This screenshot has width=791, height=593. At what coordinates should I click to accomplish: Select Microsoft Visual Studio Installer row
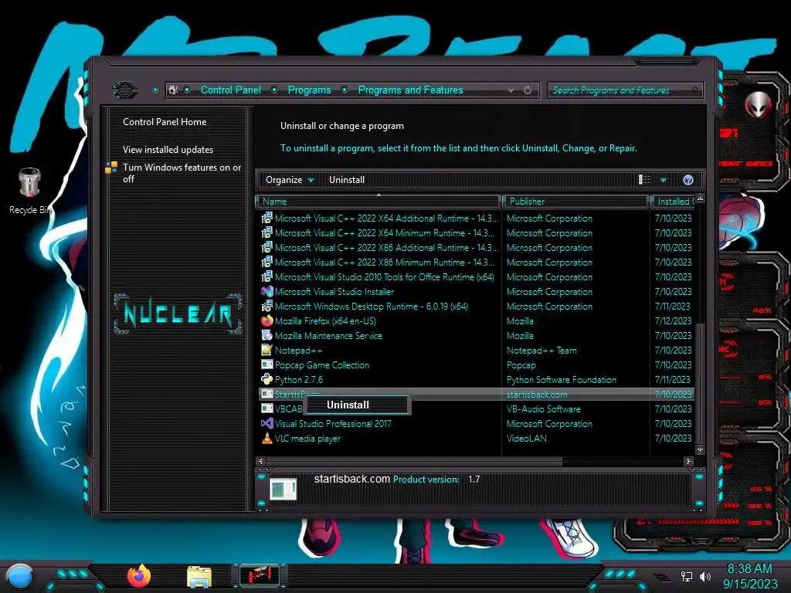[476, 291]
